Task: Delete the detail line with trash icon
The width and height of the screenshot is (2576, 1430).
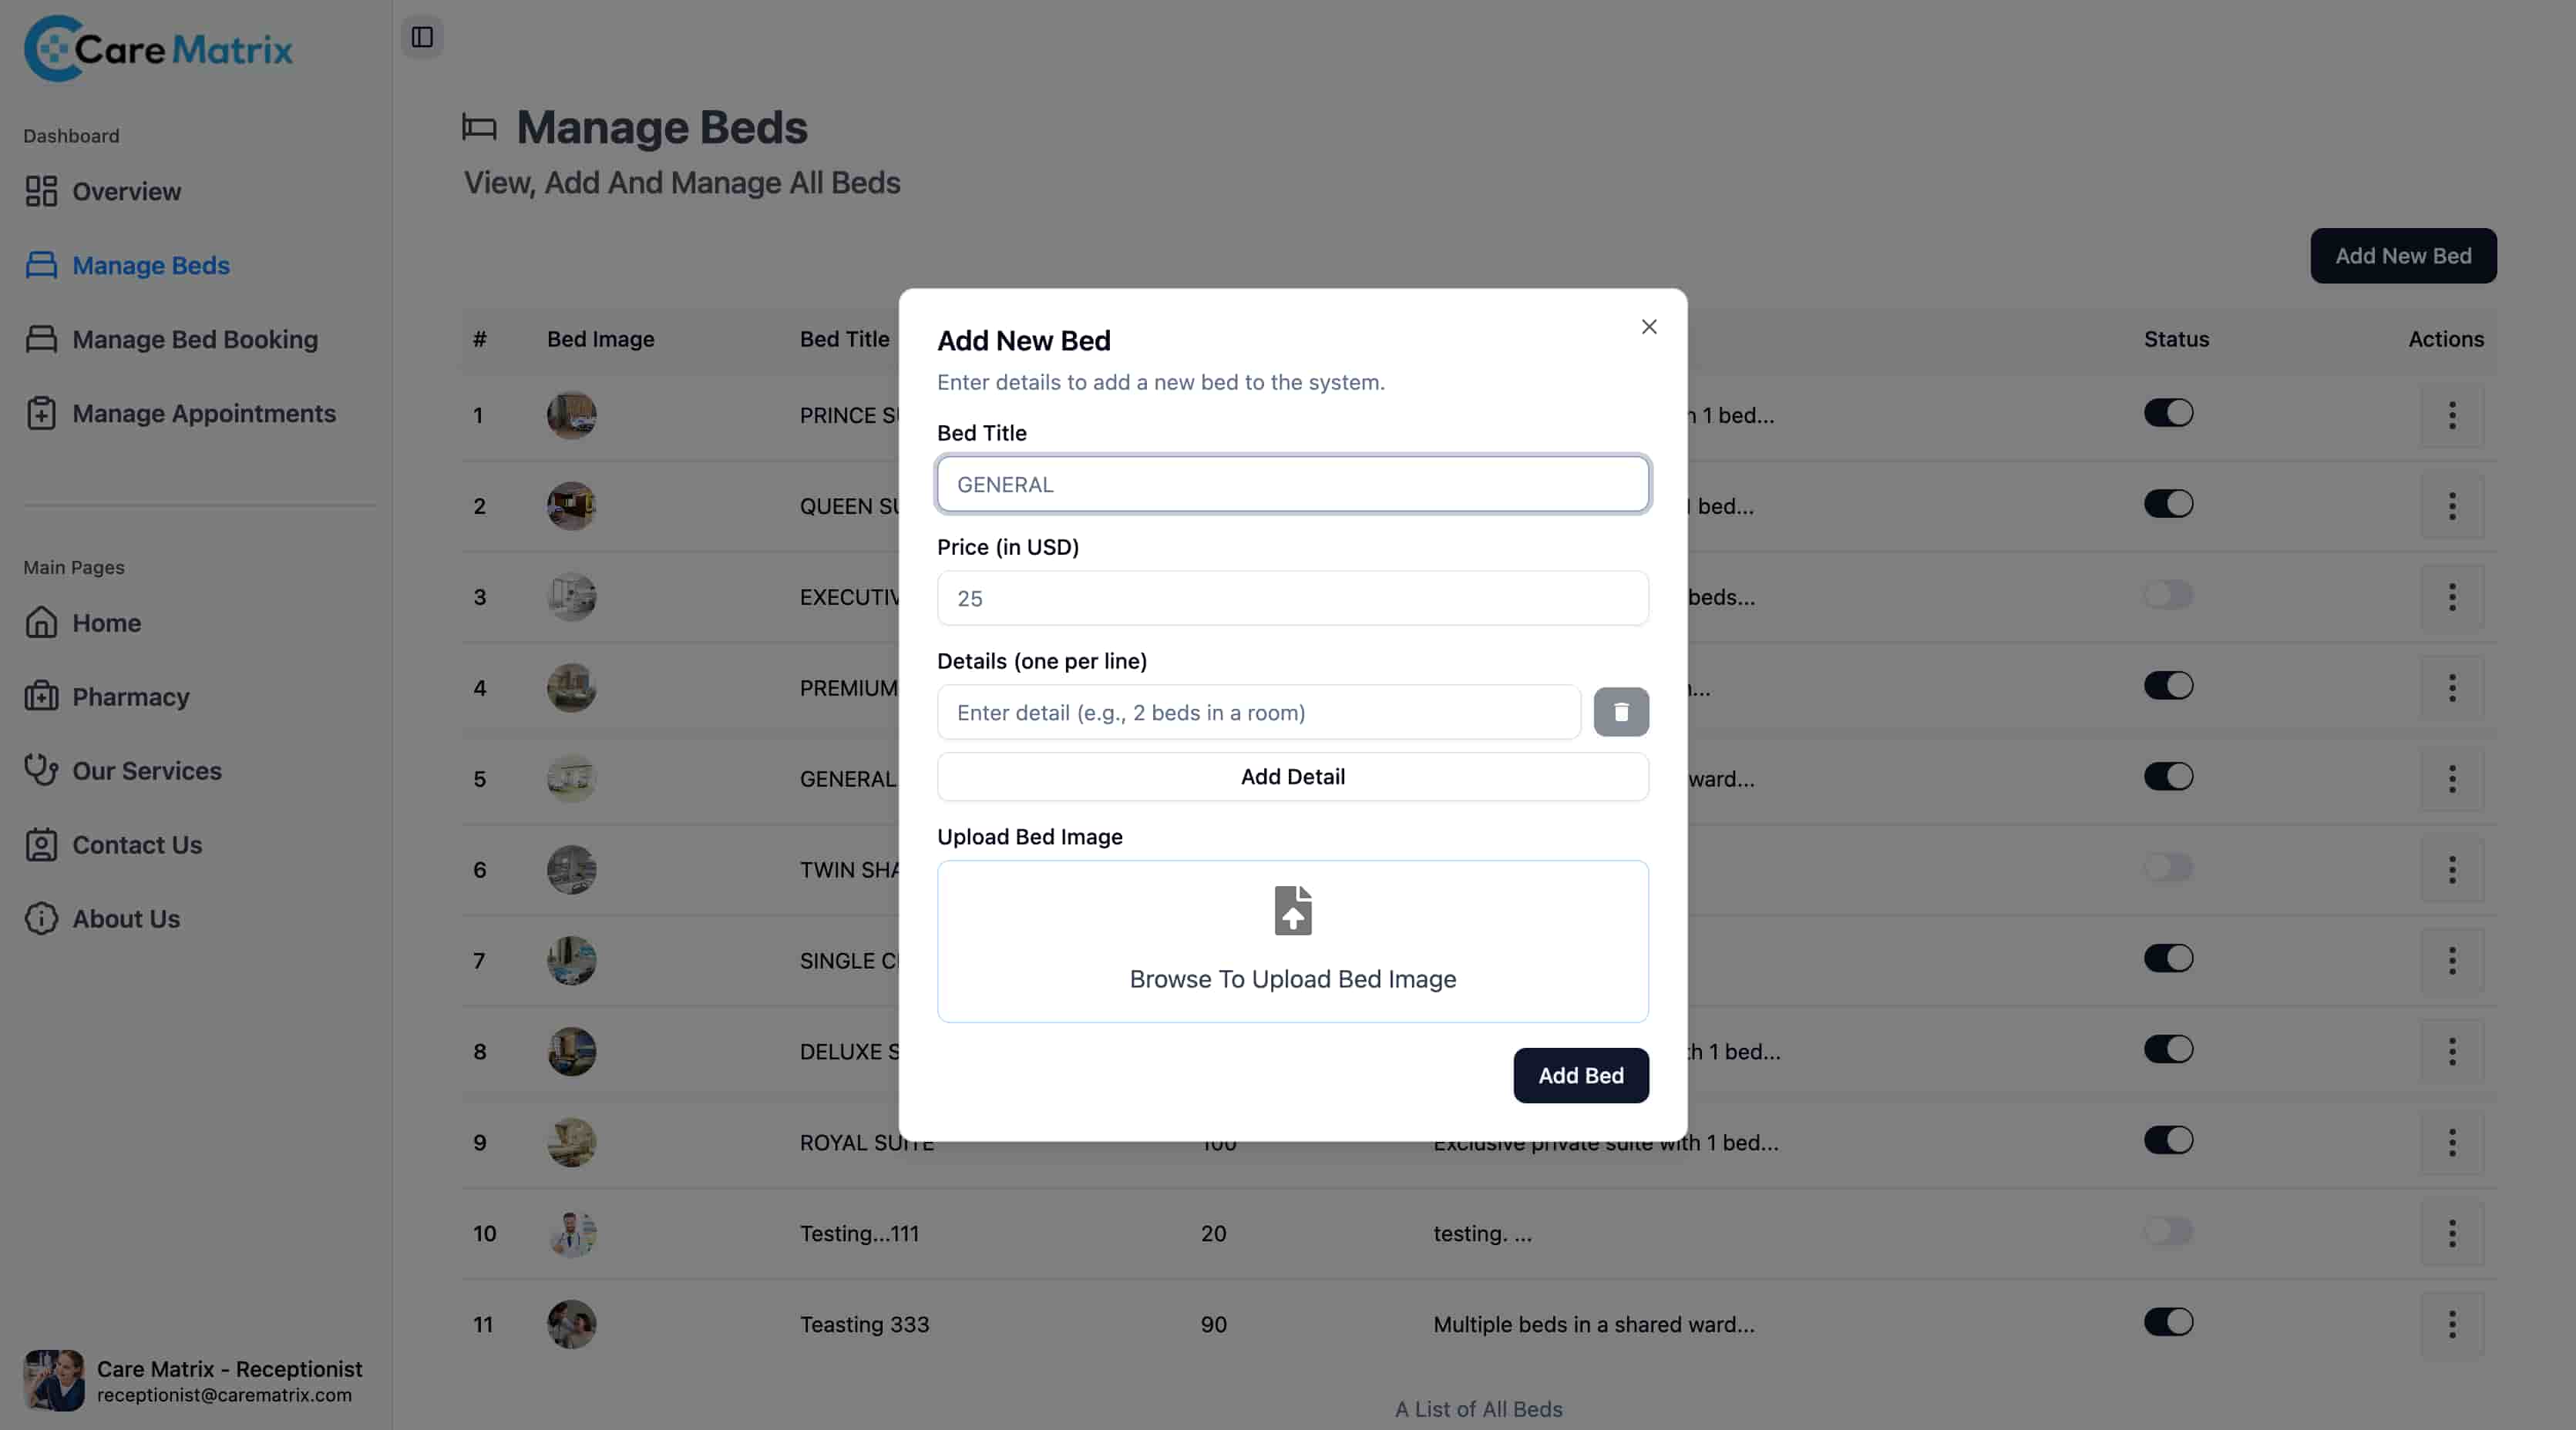Action: click(1620, 711)
